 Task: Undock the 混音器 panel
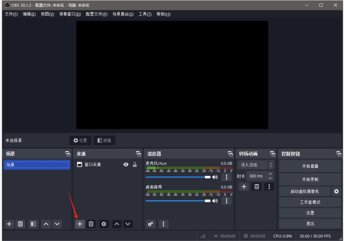tap(230, 154)
